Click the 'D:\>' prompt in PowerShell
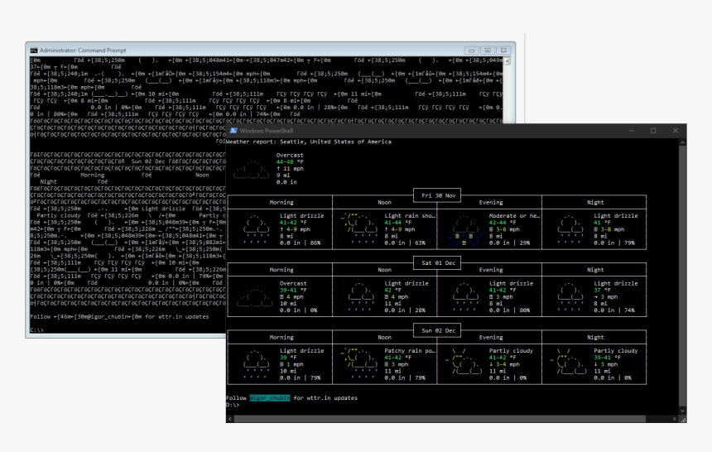Viewport: 712px width, 452px height. pos(233,405)
